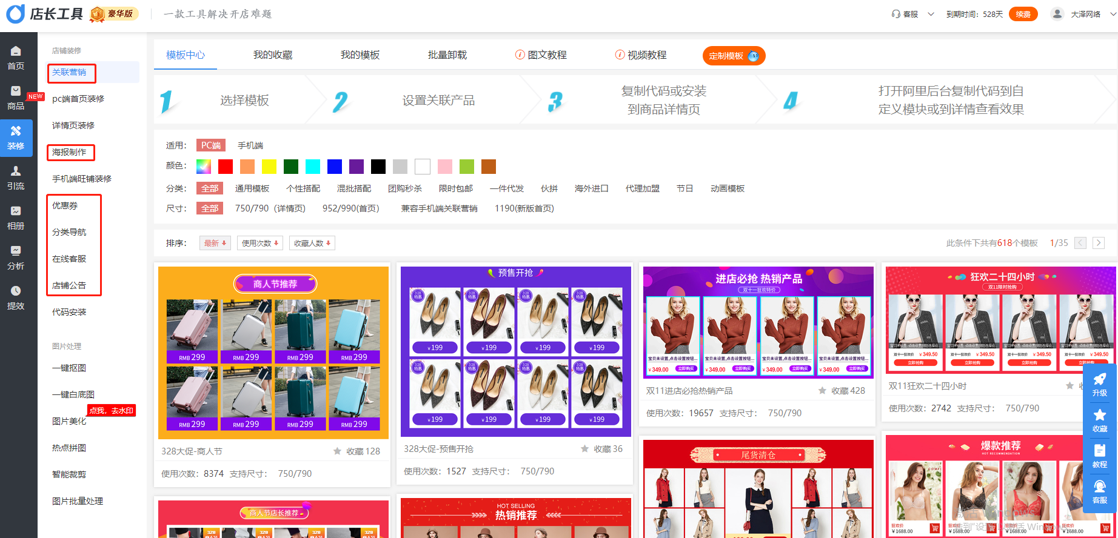The width and height of the screenshot is (1118, 538).
Task: Filter by 海外进口 category
Action: (x=592, y=188)
